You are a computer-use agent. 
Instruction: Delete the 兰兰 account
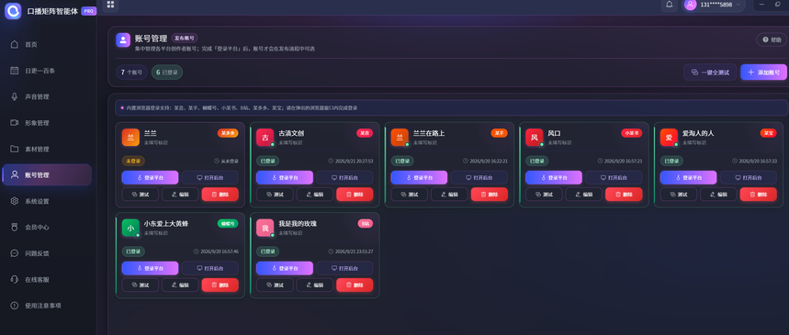tap(220, 195)
